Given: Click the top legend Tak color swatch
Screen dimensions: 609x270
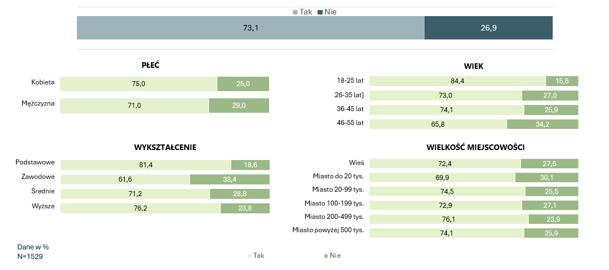Looking at the screenshot, I should pos(295,12).
